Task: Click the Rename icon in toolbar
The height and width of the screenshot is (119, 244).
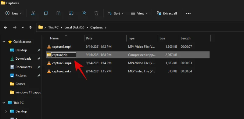Action: coord(71,13)
